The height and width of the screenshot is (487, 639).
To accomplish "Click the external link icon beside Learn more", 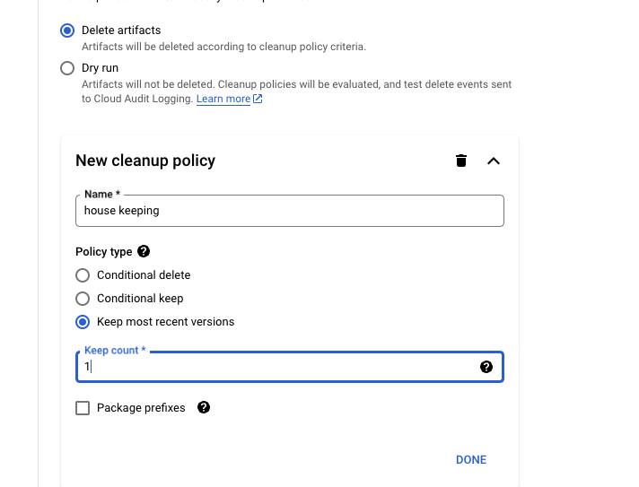I will pyautogui.click(x=258, y=99).
